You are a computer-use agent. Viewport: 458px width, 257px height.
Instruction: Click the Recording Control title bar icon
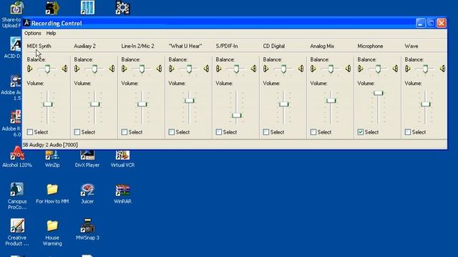click(27, 23)
